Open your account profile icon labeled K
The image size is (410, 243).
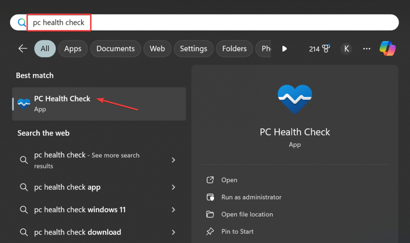346,49
